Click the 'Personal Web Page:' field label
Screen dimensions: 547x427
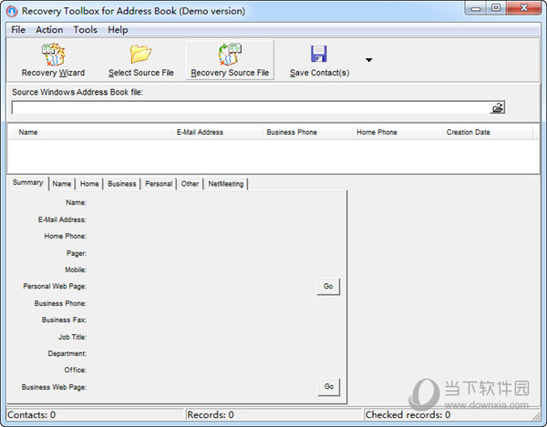point(55,286)
